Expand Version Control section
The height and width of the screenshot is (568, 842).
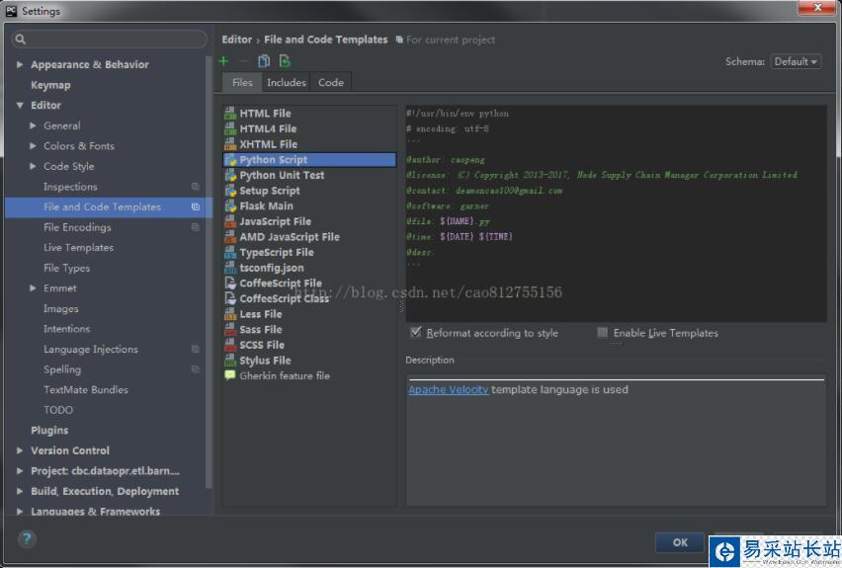tap(20, 451)
